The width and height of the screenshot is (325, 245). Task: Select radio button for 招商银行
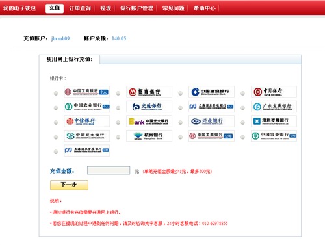point(118,93)
